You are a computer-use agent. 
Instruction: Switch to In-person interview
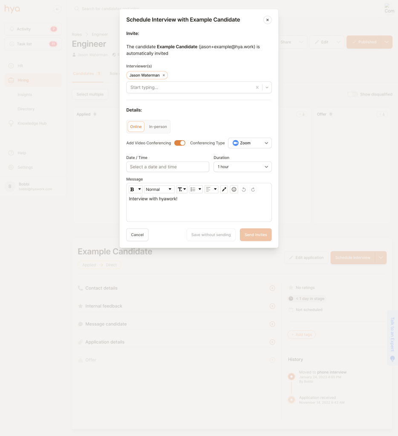click(x=158, y=127)
